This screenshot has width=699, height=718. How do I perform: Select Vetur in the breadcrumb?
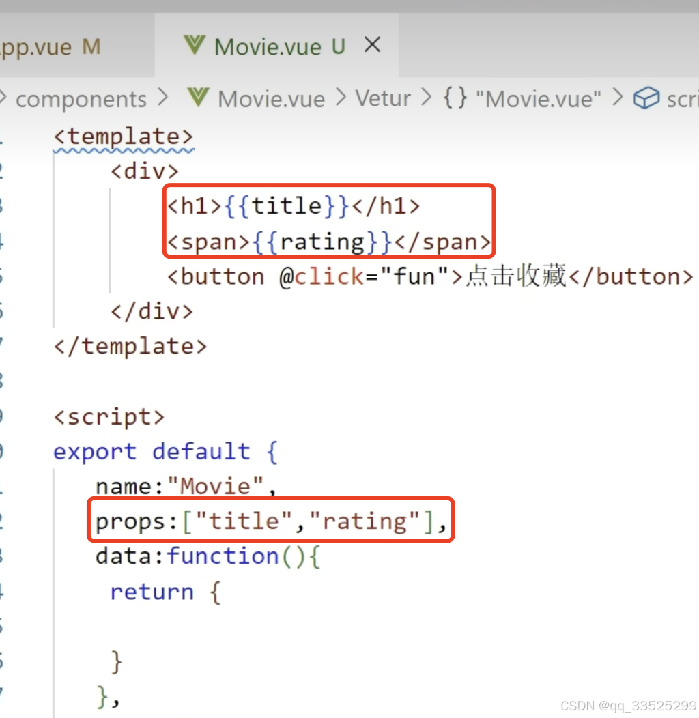point(383,98)
